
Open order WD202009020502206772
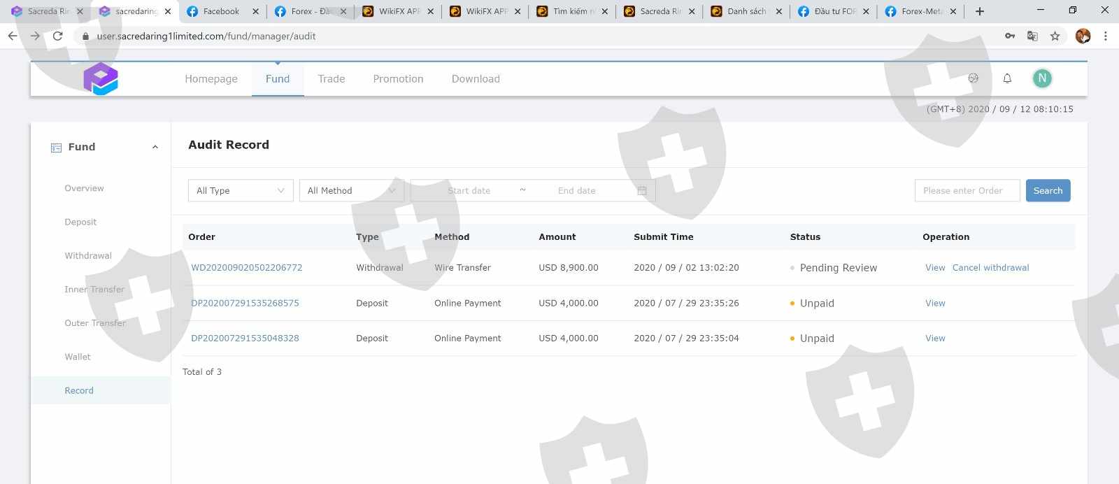tap(247, 268)
